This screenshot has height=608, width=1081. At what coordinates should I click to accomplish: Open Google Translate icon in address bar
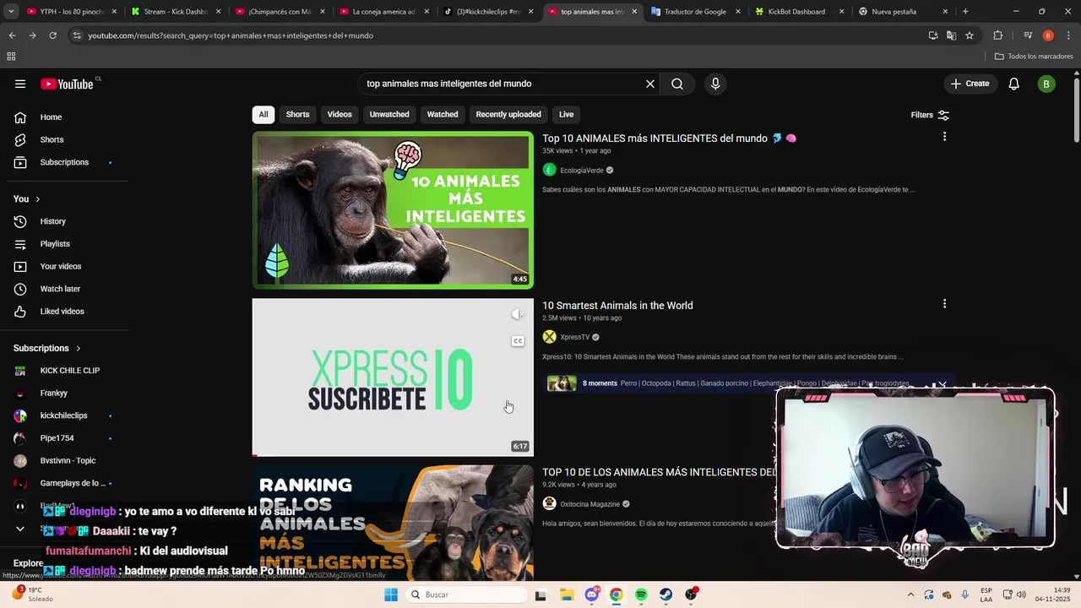tap(951, 35)
